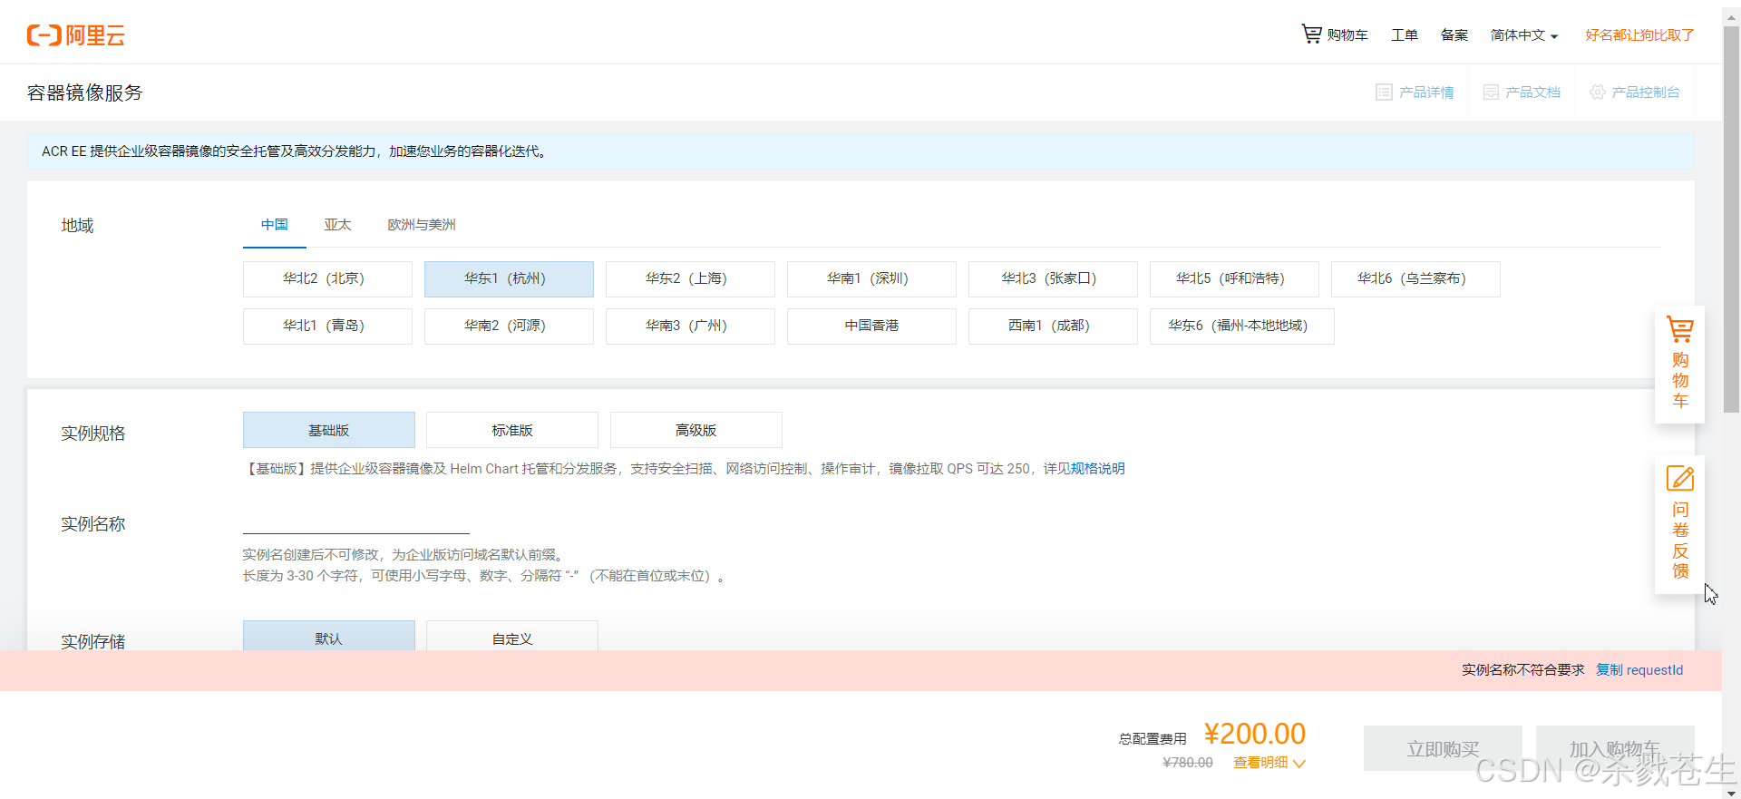Switch to the 中国 region tab

(275, 225)
